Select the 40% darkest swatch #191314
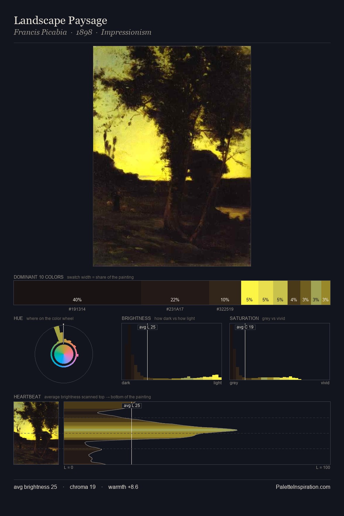Screen dimensions: 344x516 (x=77, y=293)
